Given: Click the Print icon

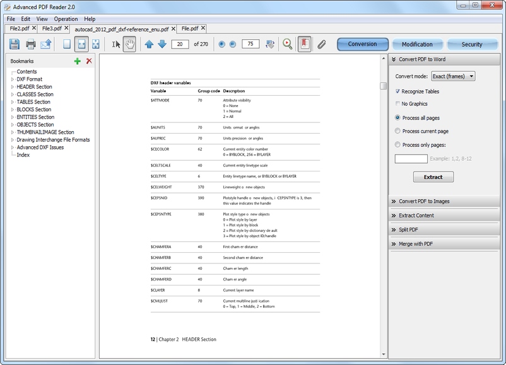Looking at the screenshot, I should (x=31, y=44).
